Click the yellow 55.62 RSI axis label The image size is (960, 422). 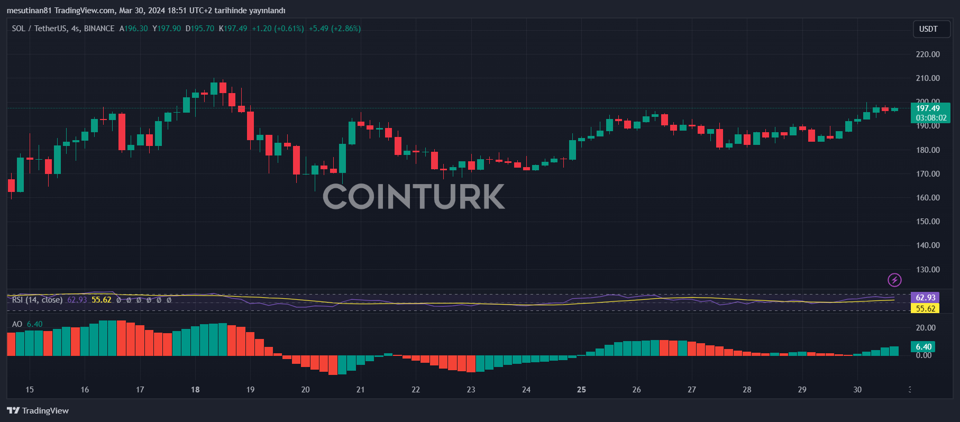pyautogui.click(x=925, y=308)
